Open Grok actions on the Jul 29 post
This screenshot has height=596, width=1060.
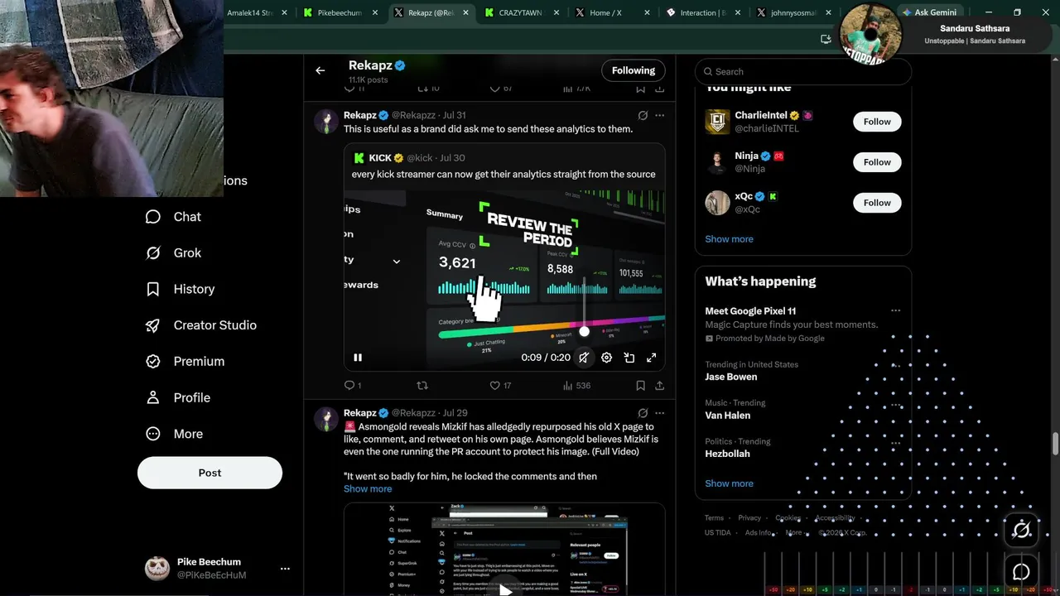point(643,413)
